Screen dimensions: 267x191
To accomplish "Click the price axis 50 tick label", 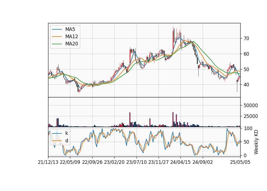I will point(246,69).
